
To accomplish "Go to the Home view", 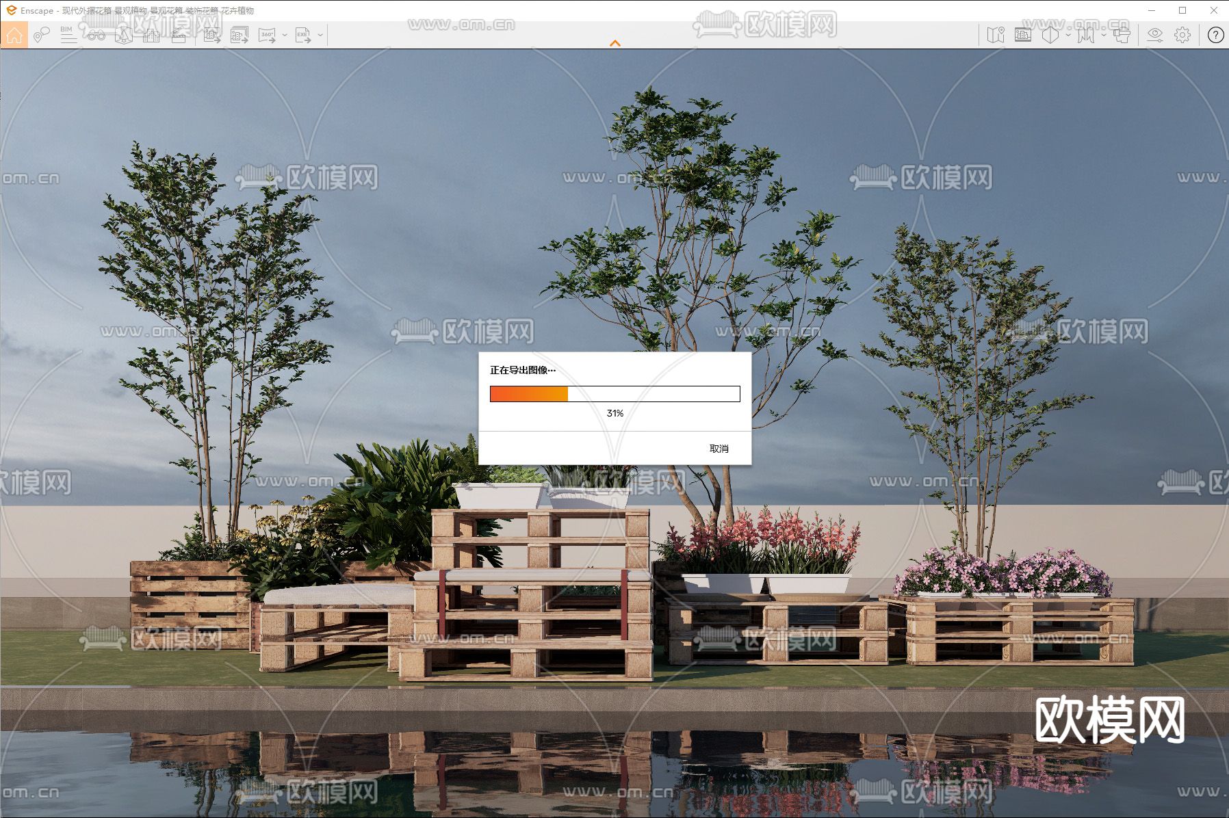I will click(14, 35).
